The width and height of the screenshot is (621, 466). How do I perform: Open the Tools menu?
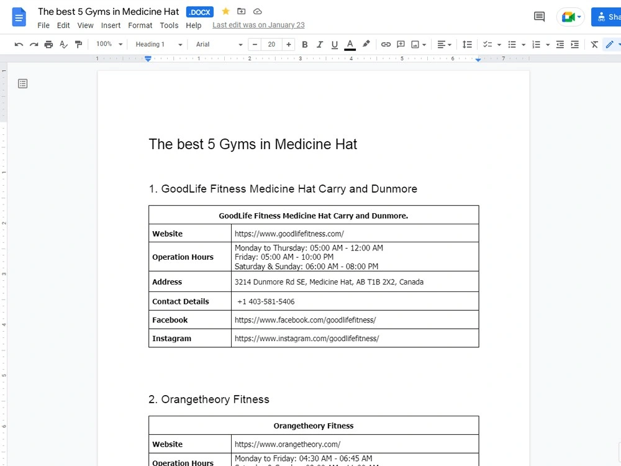pyautogui.click(x=169, y=25)
